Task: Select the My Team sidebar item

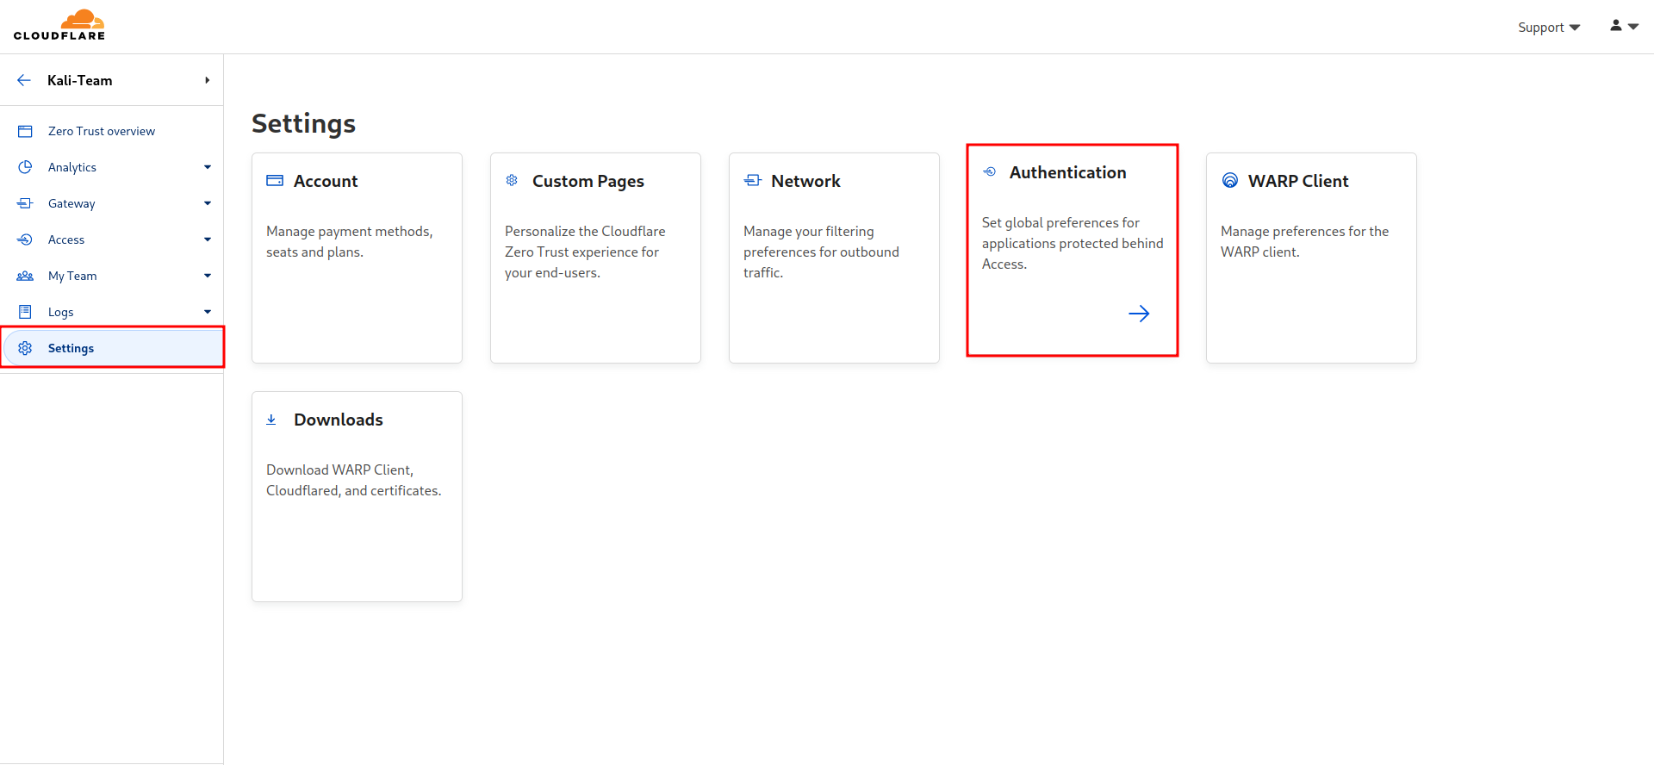Action: pyautogui.click(x=112, y=276)
